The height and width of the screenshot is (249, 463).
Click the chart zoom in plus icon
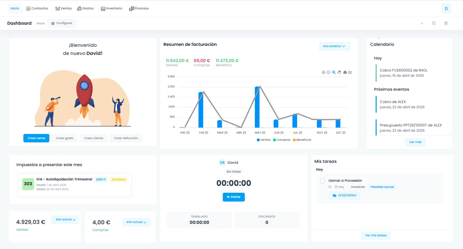pyautogui.click(x=323, y=72)
